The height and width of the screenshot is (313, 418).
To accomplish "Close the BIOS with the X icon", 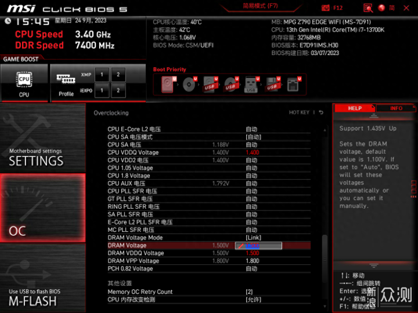I will pyautogui.click(x=406, y=8).
